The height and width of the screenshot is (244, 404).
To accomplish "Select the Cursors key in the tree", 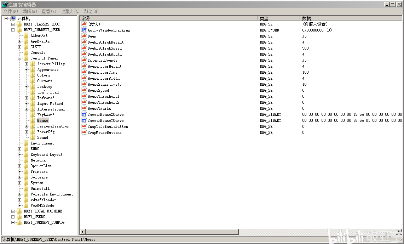I will (45, 81).
